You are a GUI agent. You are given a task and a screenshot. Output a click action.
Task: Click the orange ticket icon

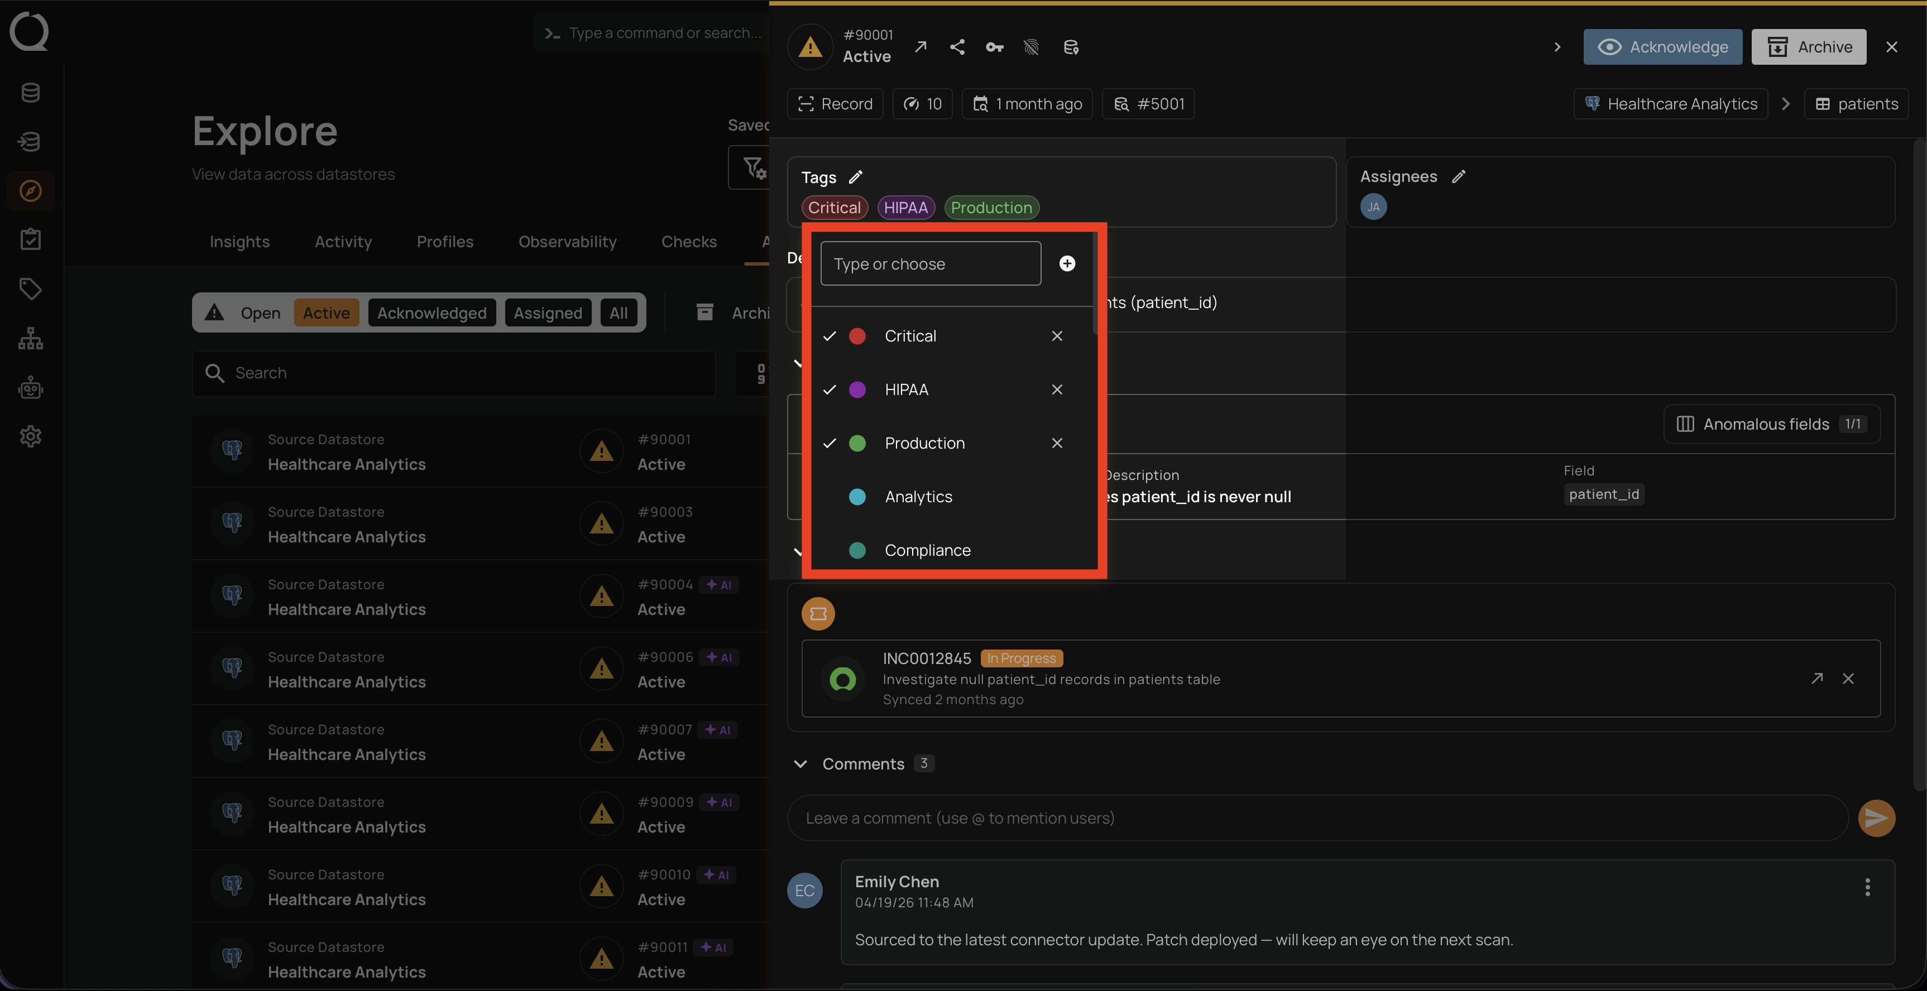(818, 613)
